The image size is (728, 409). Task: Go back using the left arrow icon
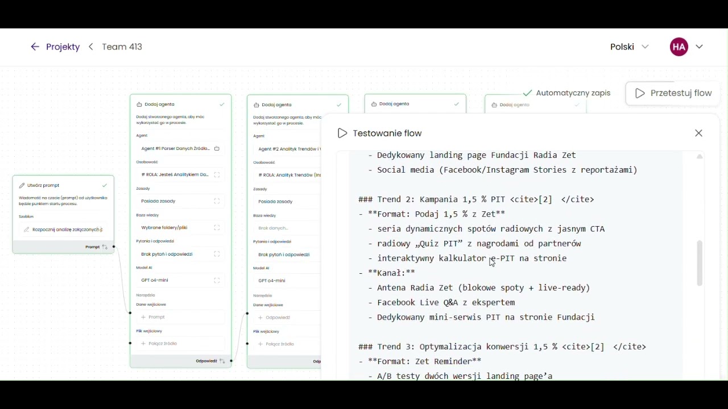35,47
